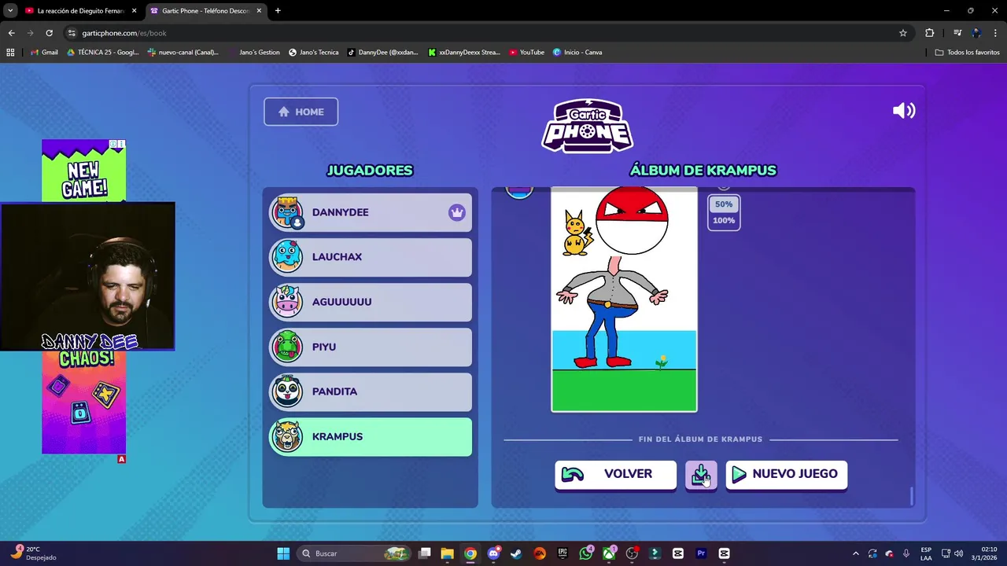Open the system volume control
Image resolution: width=1007 pixels, height=566 pixels.
coord(958,553)
